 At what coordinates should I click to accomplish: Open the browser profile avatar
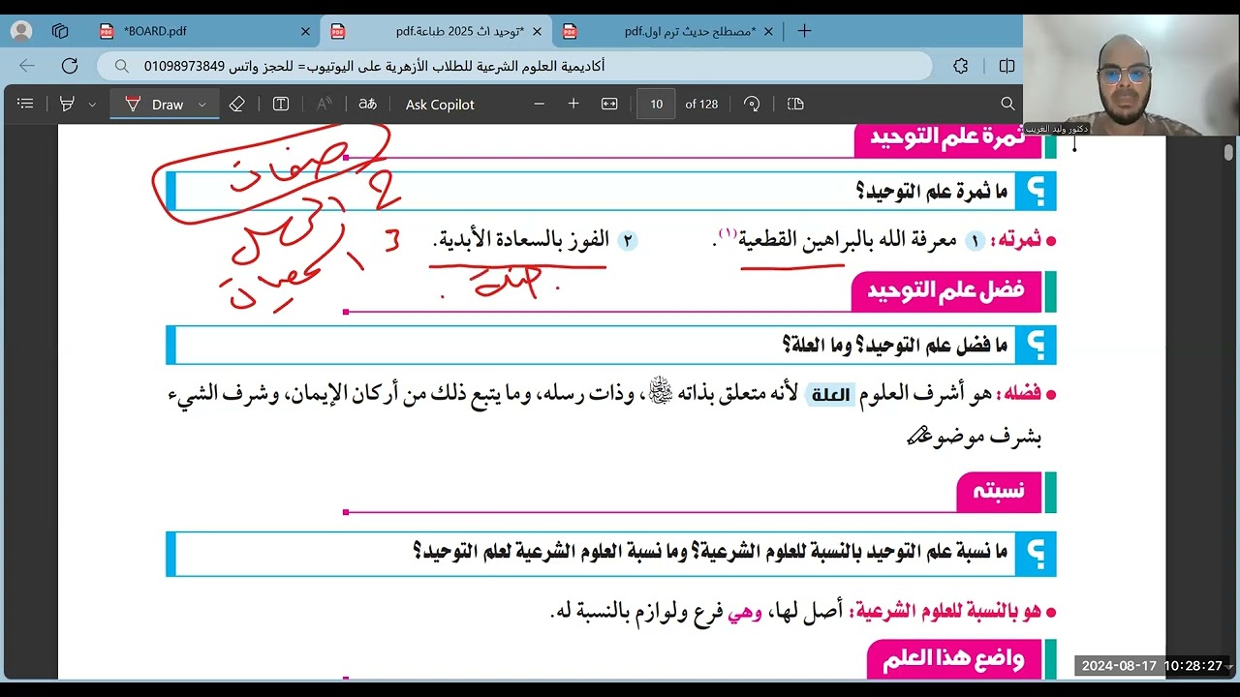coord(21,31)
